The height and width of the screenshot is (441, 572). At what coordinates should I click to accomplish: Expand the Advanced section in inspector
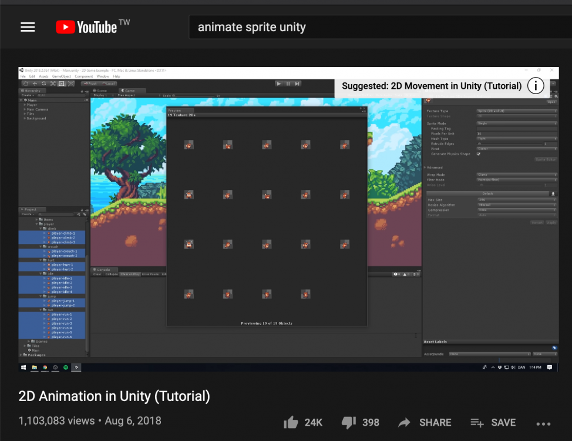tap(425, 168)
